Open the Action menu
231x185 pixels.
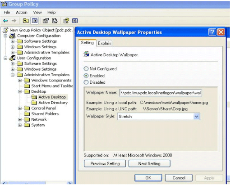coord(22,12)
